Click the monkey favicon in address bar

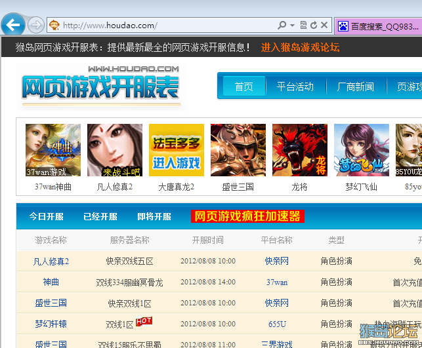(54, 25)
